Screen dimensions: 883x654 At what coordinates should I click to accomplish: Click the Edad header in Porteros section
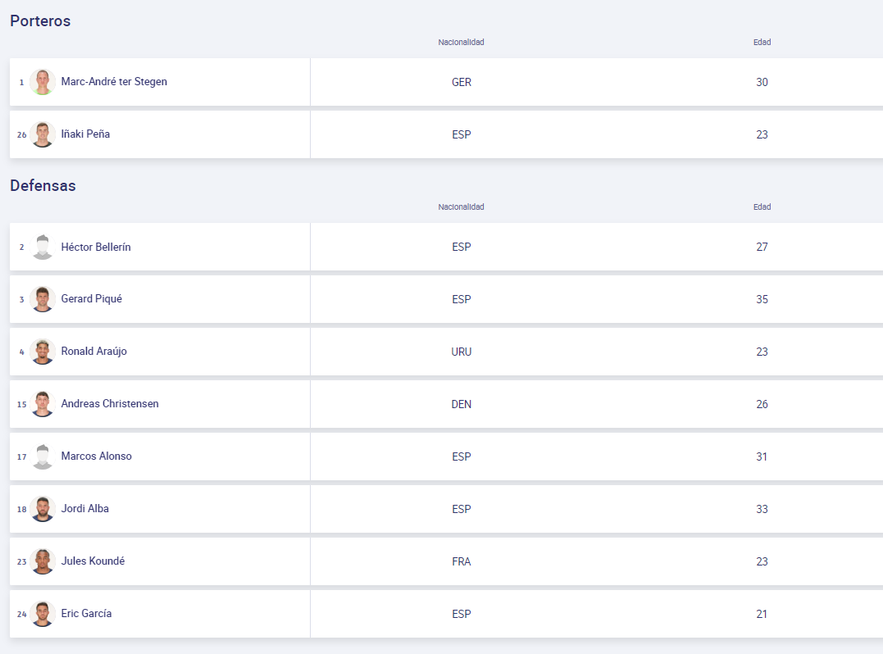click(x=762, y=43)
